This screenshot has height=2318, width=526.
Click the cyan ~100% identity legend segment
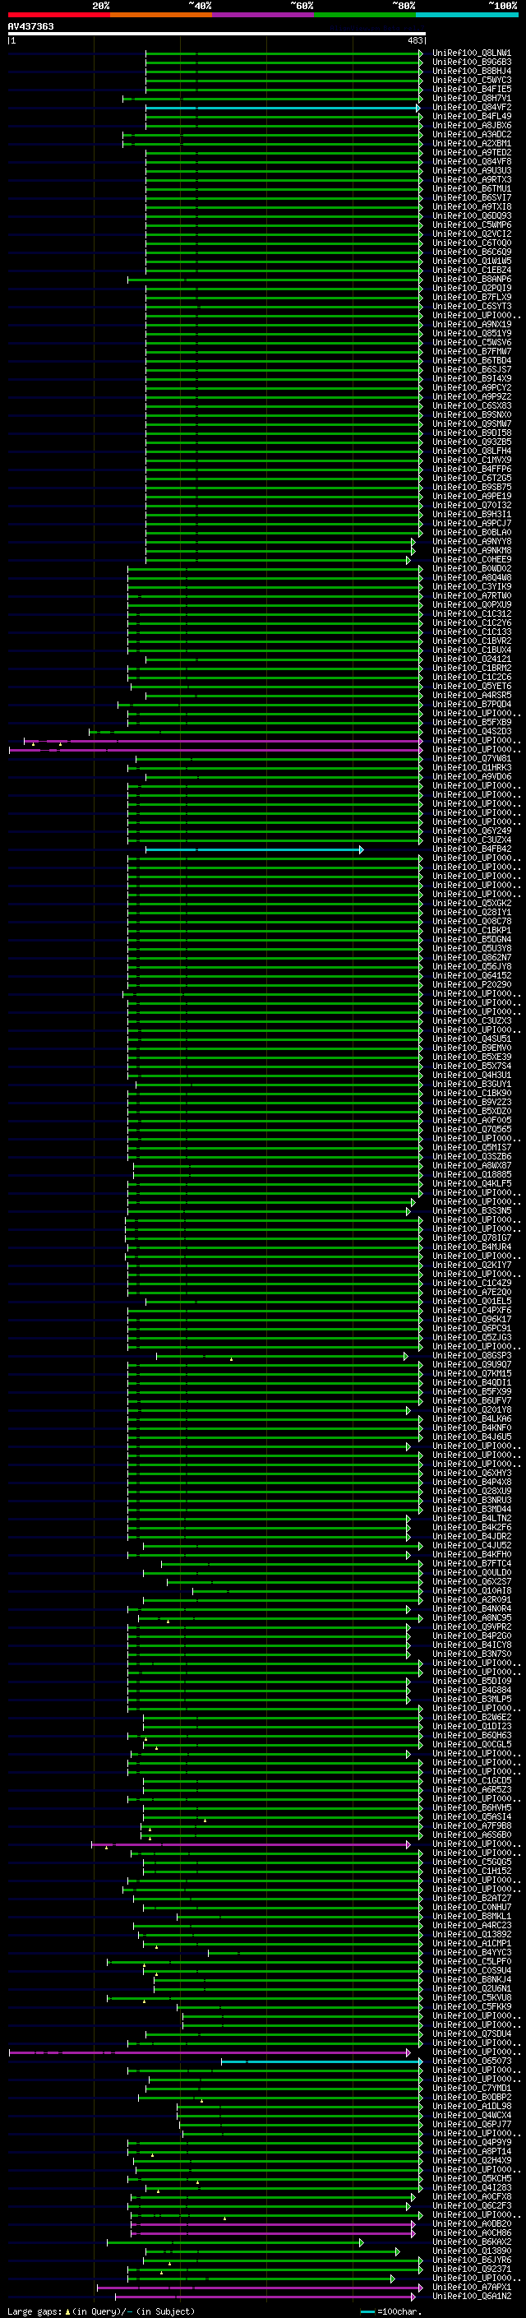point(468,15)
